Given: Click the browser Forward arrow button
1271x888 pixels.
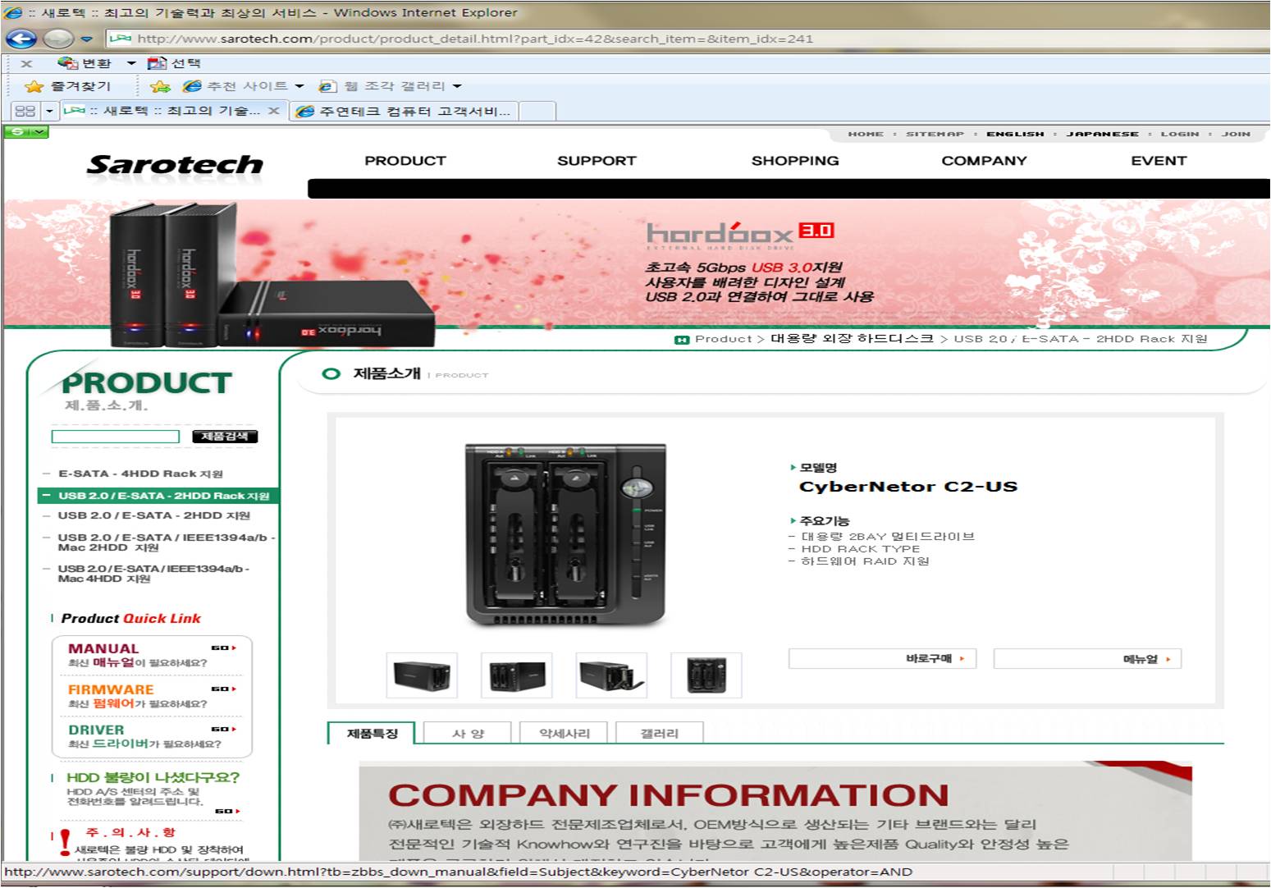Looking at the screenshot, I should click(58, 39).
